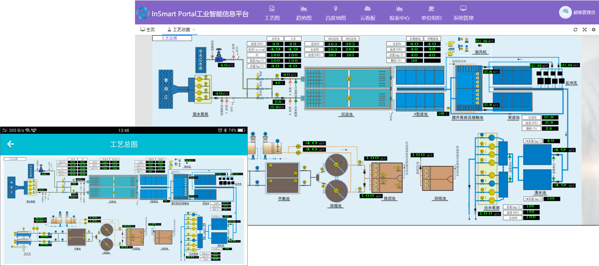This screenshot has height=266, width=599.
Task: Click the 2#余氯(mg/l) label below 清水池
Action: pyautogui.click(x=533, y=199)
